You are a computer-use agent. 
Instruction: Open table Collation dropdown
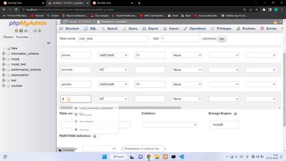[x=170, y=125]
